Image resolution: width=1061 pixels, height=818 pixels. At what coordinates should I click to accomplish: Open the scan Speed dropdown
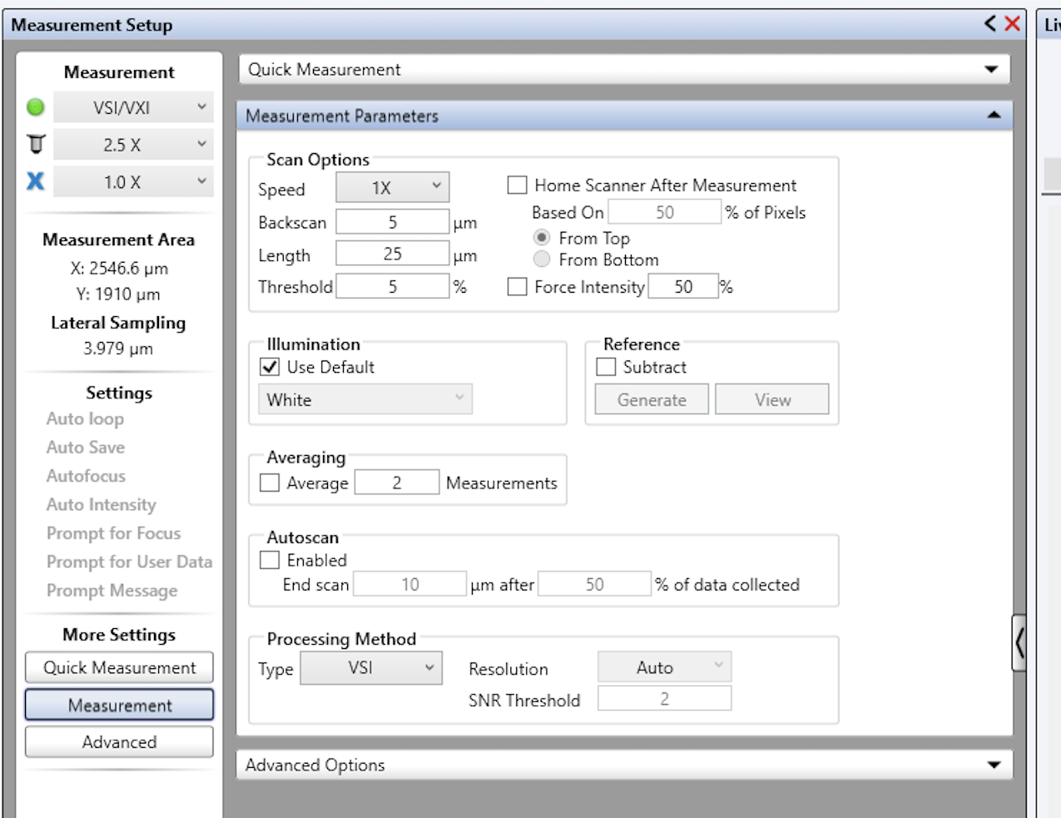392,187
